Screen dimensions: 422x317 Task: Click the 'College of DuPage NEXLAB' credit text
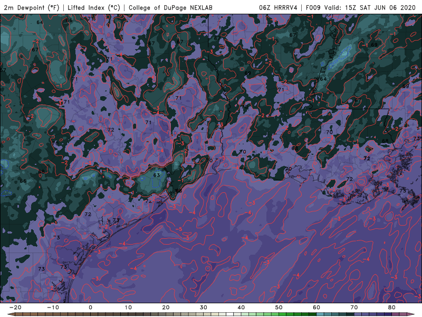170,8
